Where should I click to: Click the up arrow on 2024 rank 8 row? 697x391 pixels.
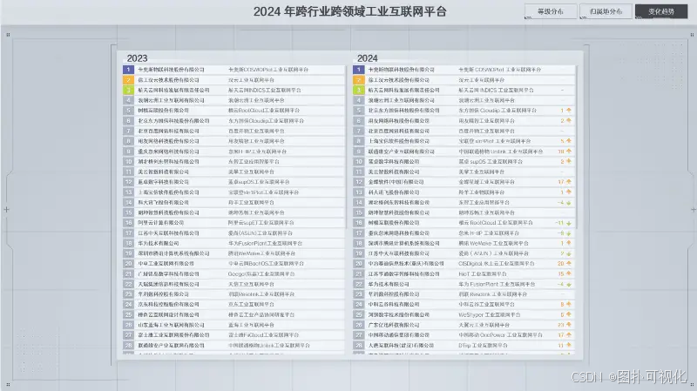(x=569, y=141)
